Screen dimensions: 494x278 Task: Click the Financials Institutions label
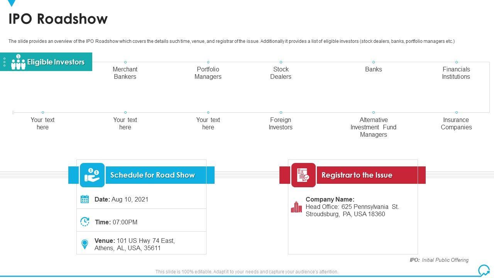pyautogui.click(x=456, y=73)
